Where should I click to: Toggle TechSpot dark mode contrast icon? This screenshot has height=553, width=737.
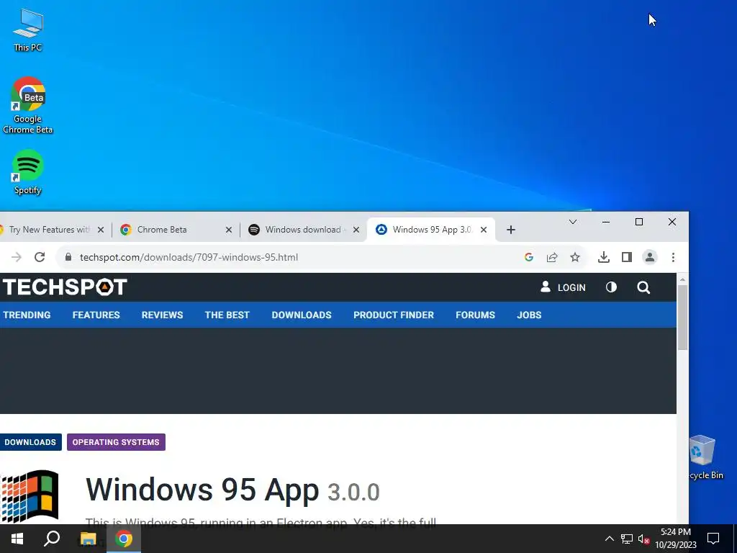[611, 287]
